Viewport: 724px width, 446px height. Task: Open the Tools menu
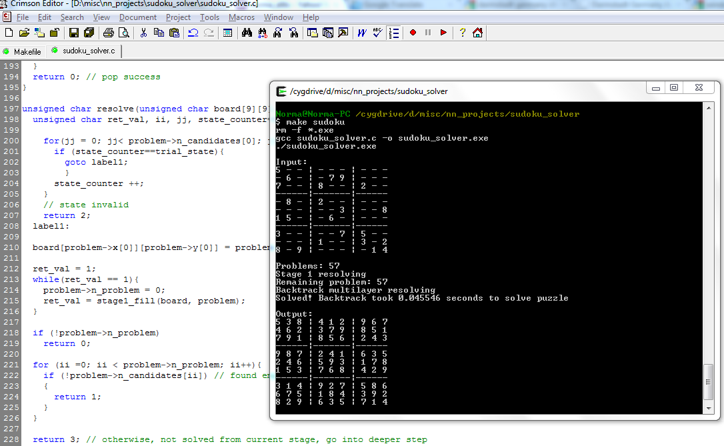pos(209,17)
